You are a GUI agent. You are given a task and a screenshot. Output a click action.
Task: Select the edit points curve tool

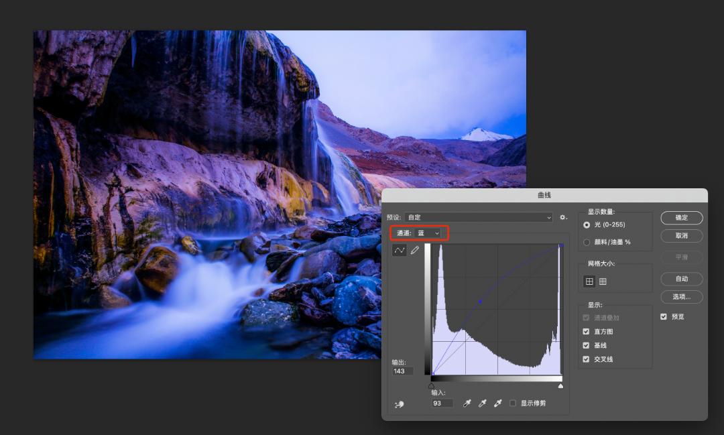pyautogui.click(x=400, y=250)
